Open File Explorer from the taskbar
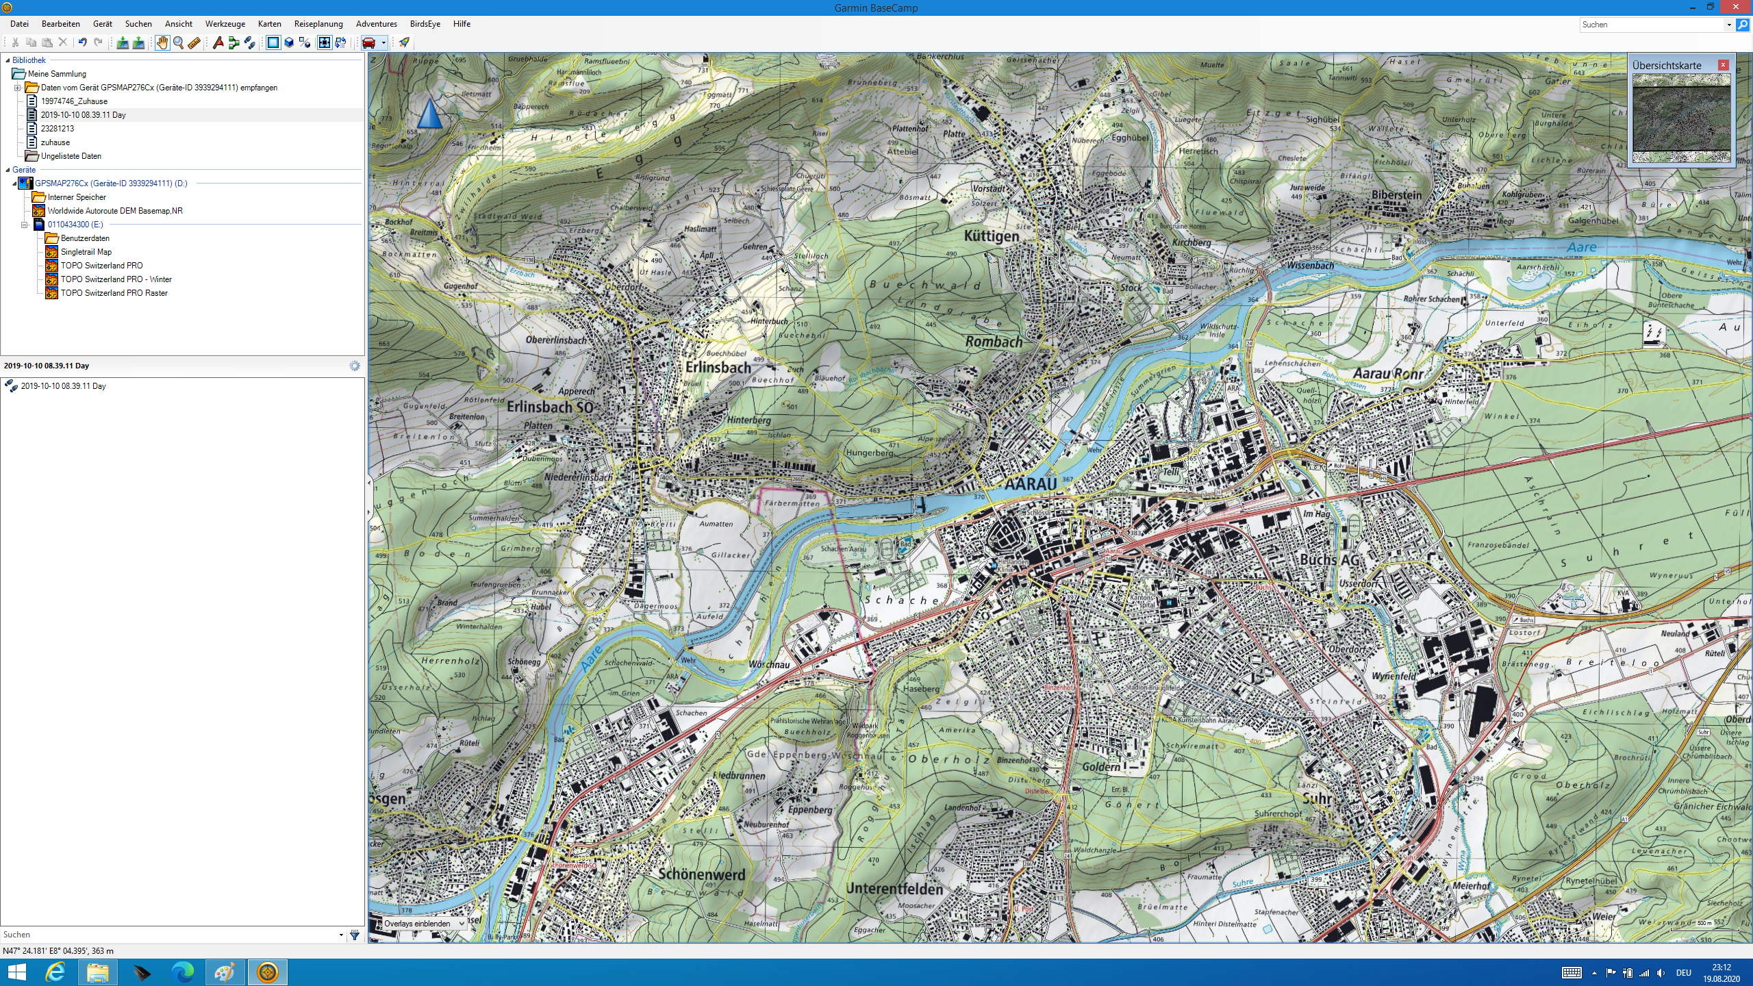1753x986 pixels. (98, 972)
